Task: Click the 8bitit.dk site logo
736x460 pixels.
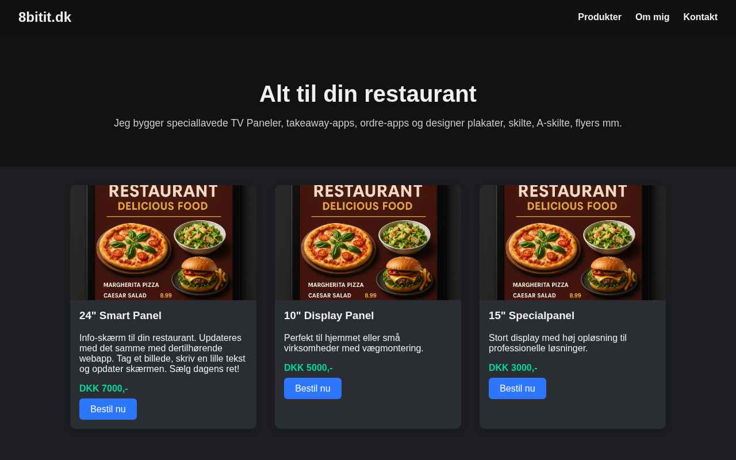Action: 45,17
